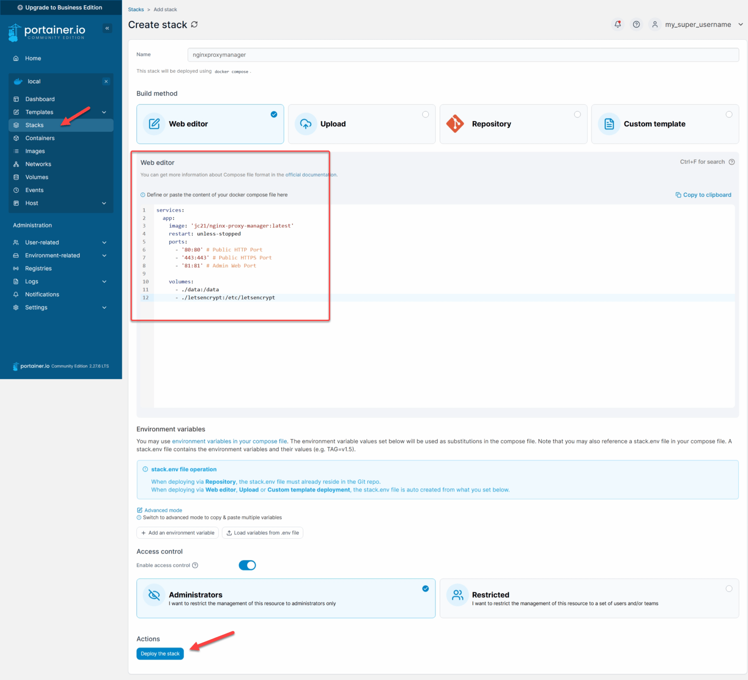The image size is (748, 680).
Task: Open the official documentation link
Action: click(x=311, y=175)
